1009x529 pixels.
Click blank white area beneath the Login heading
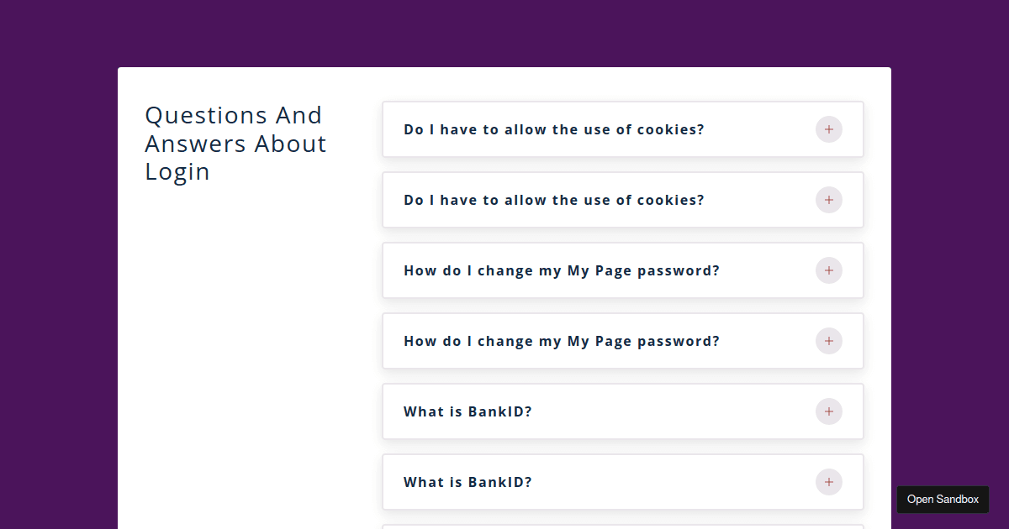244,336
